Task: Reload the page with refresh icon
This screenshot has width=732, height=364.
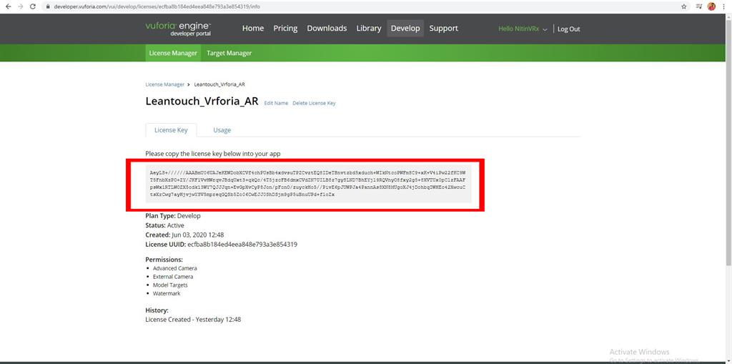Action: click(33, 6)
